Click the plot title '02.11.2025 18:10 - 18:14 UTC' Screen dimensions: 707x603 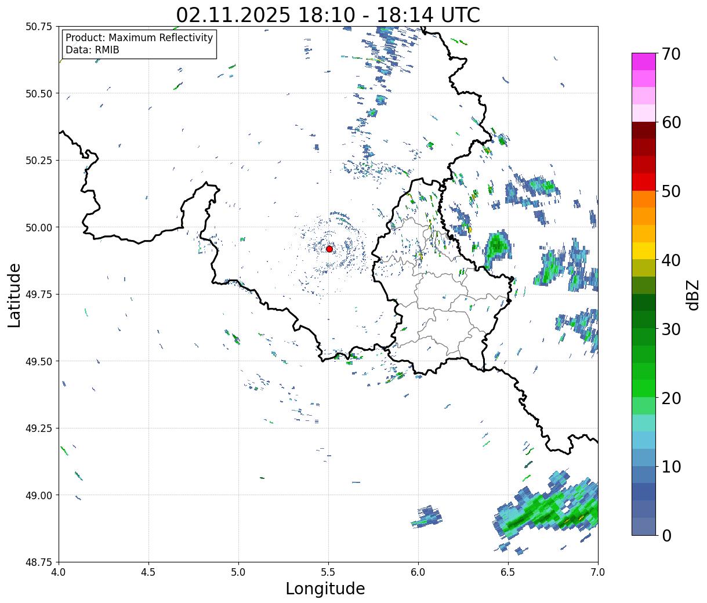click(x=328, y=14)
